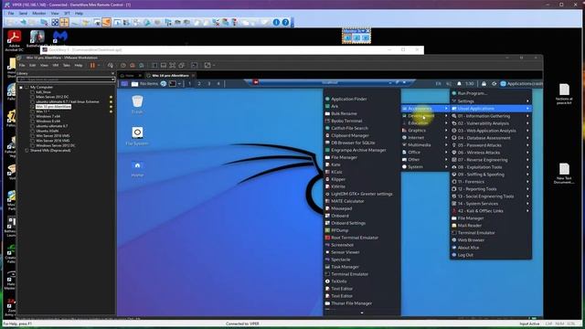
Task: Open the Graphics category in Applications menu
Action: (425, 130)
